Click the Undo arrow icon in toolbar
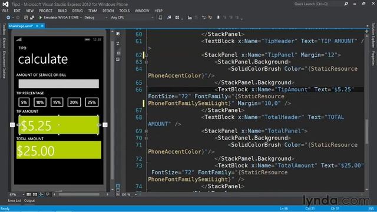The image size is (377, 212). point(204,18)
